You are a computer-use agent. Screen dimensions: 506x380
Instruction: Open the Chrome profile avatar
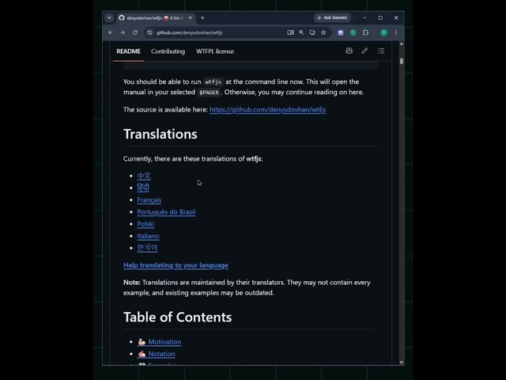pyautogui.click(x=383, y=32)
